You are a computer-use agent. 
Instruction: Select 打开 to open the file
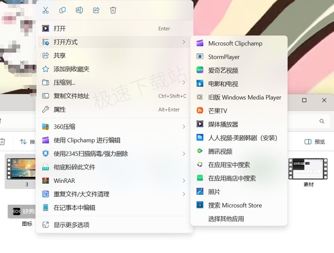point(114,28)
